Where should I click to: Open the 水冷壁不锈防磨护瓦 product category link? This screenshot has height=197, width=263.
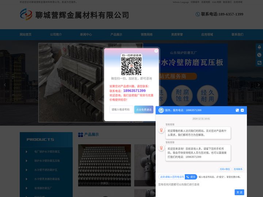tap(46, 170)
